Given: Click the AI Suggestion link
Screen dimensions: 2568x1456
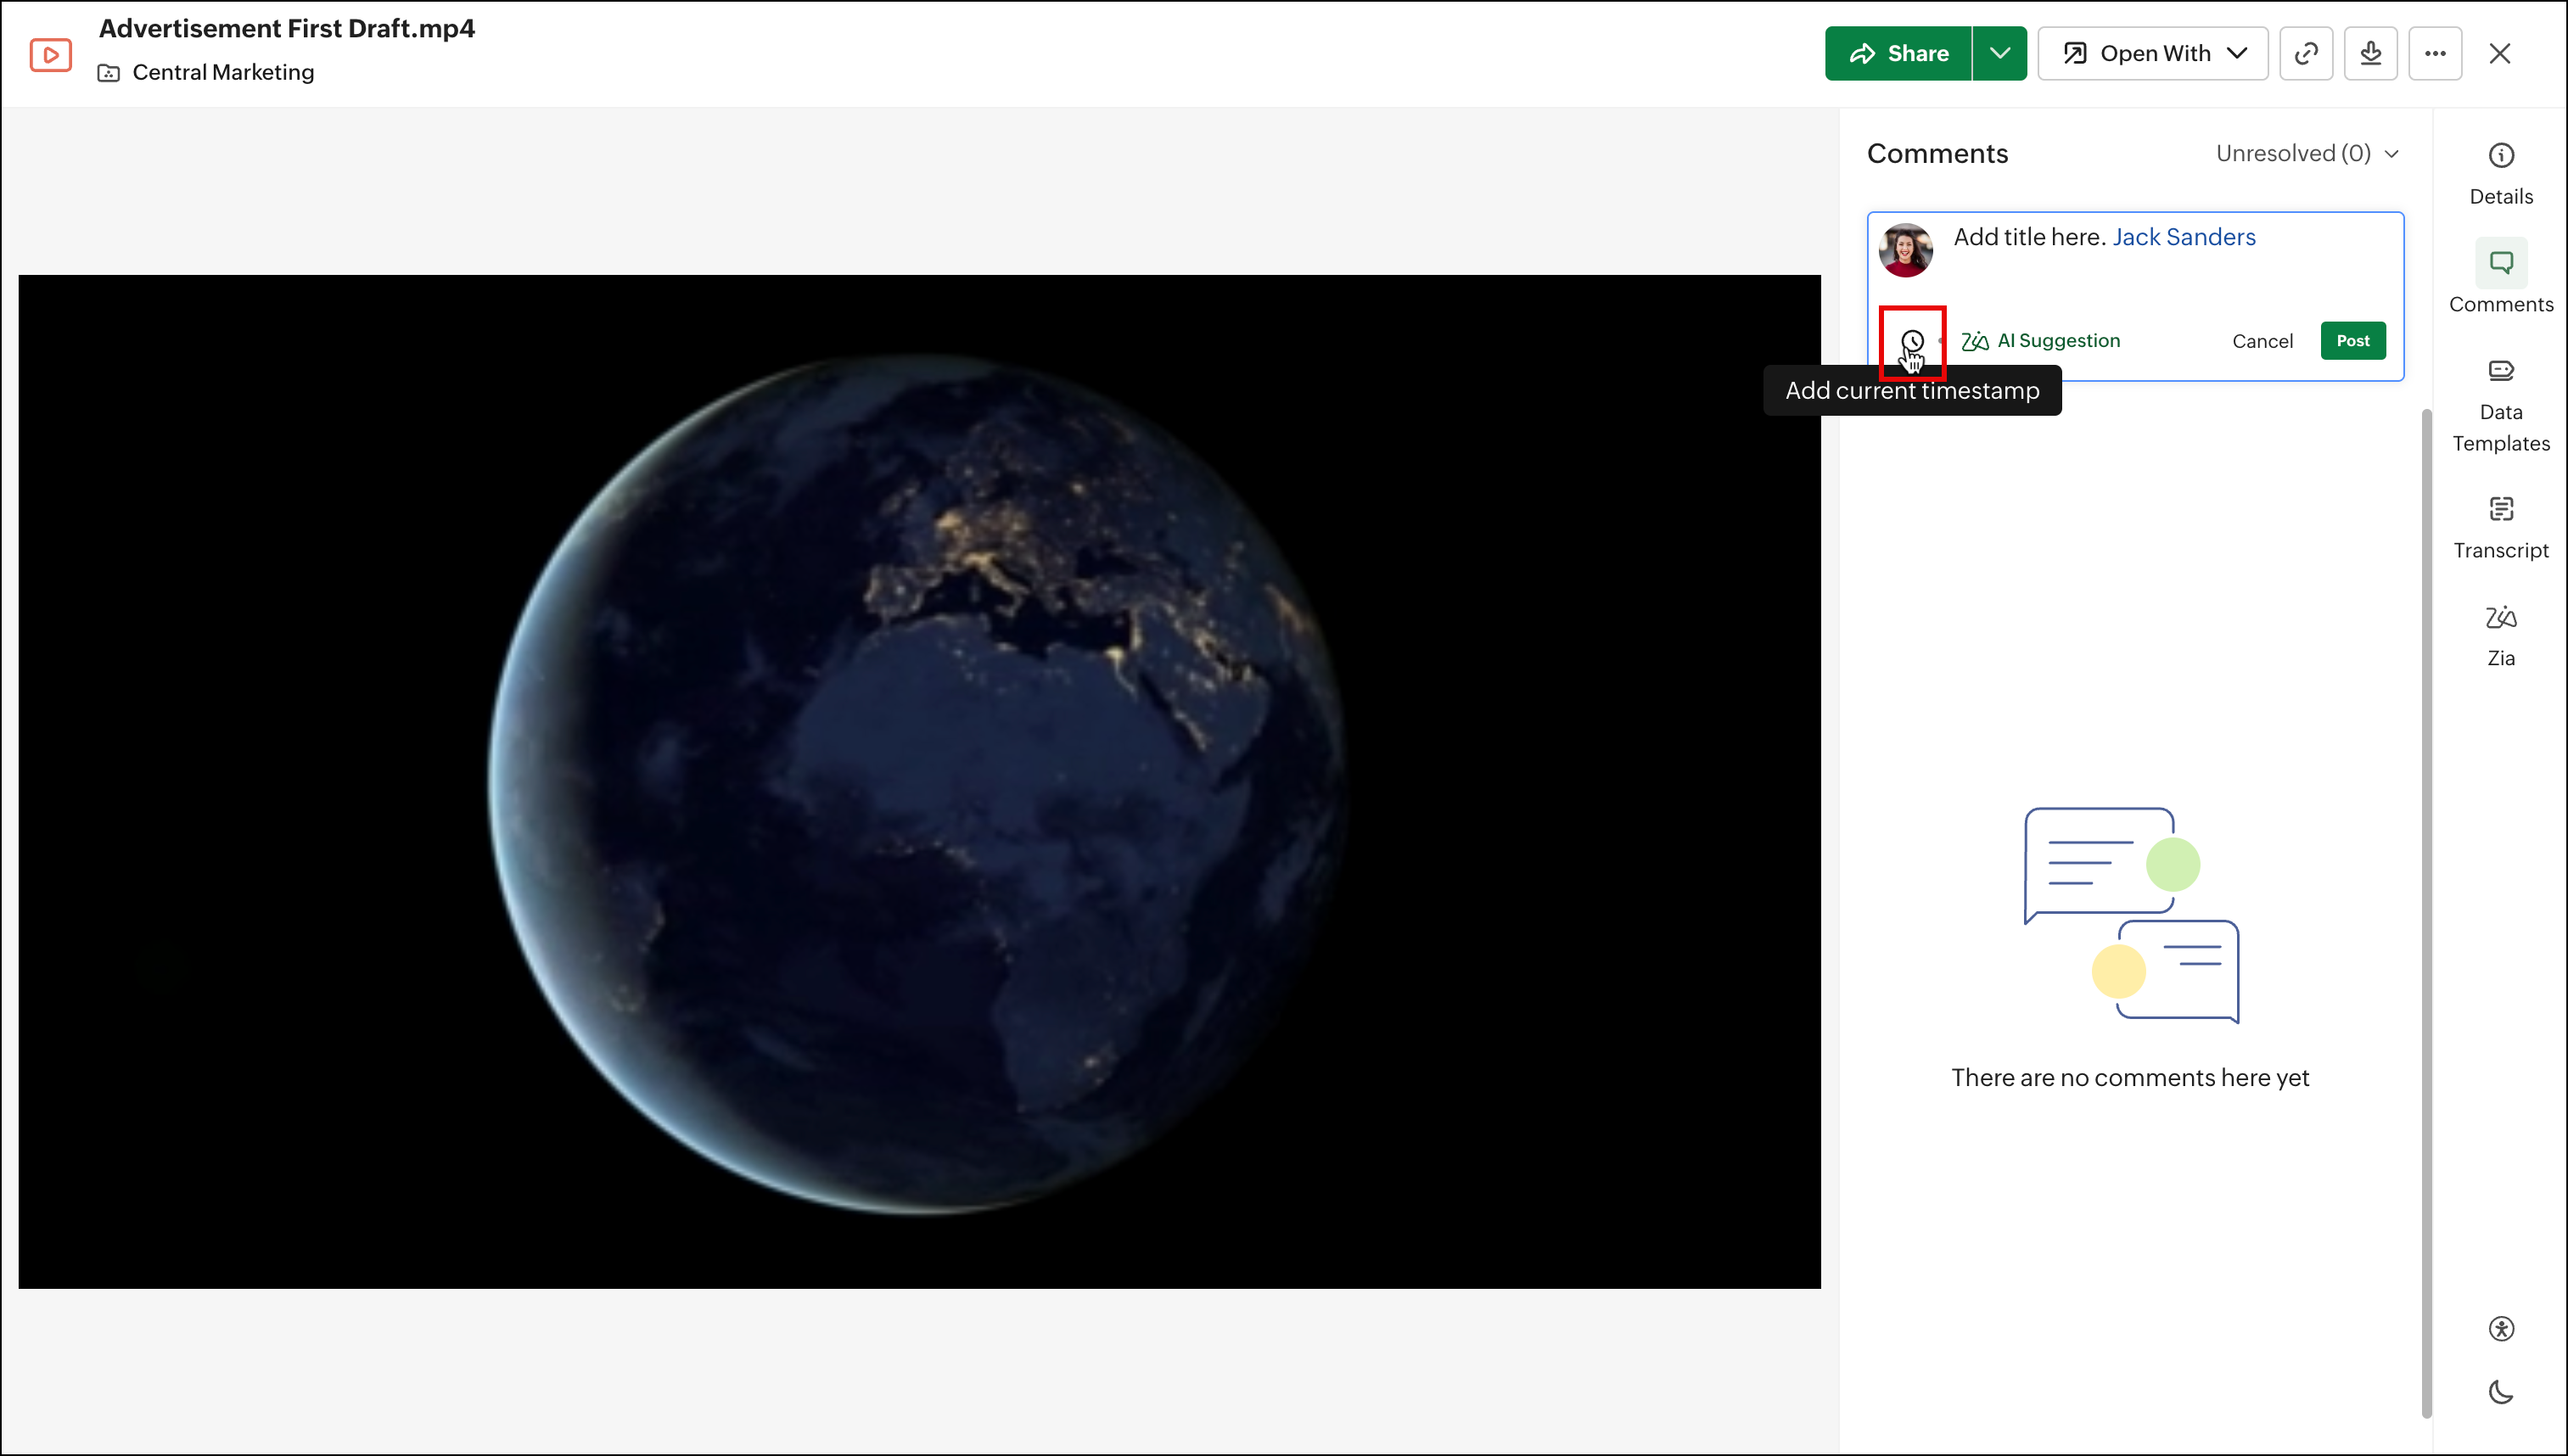Looking at the screenshot, I should pyautogui.click(x=2040, y=341).
